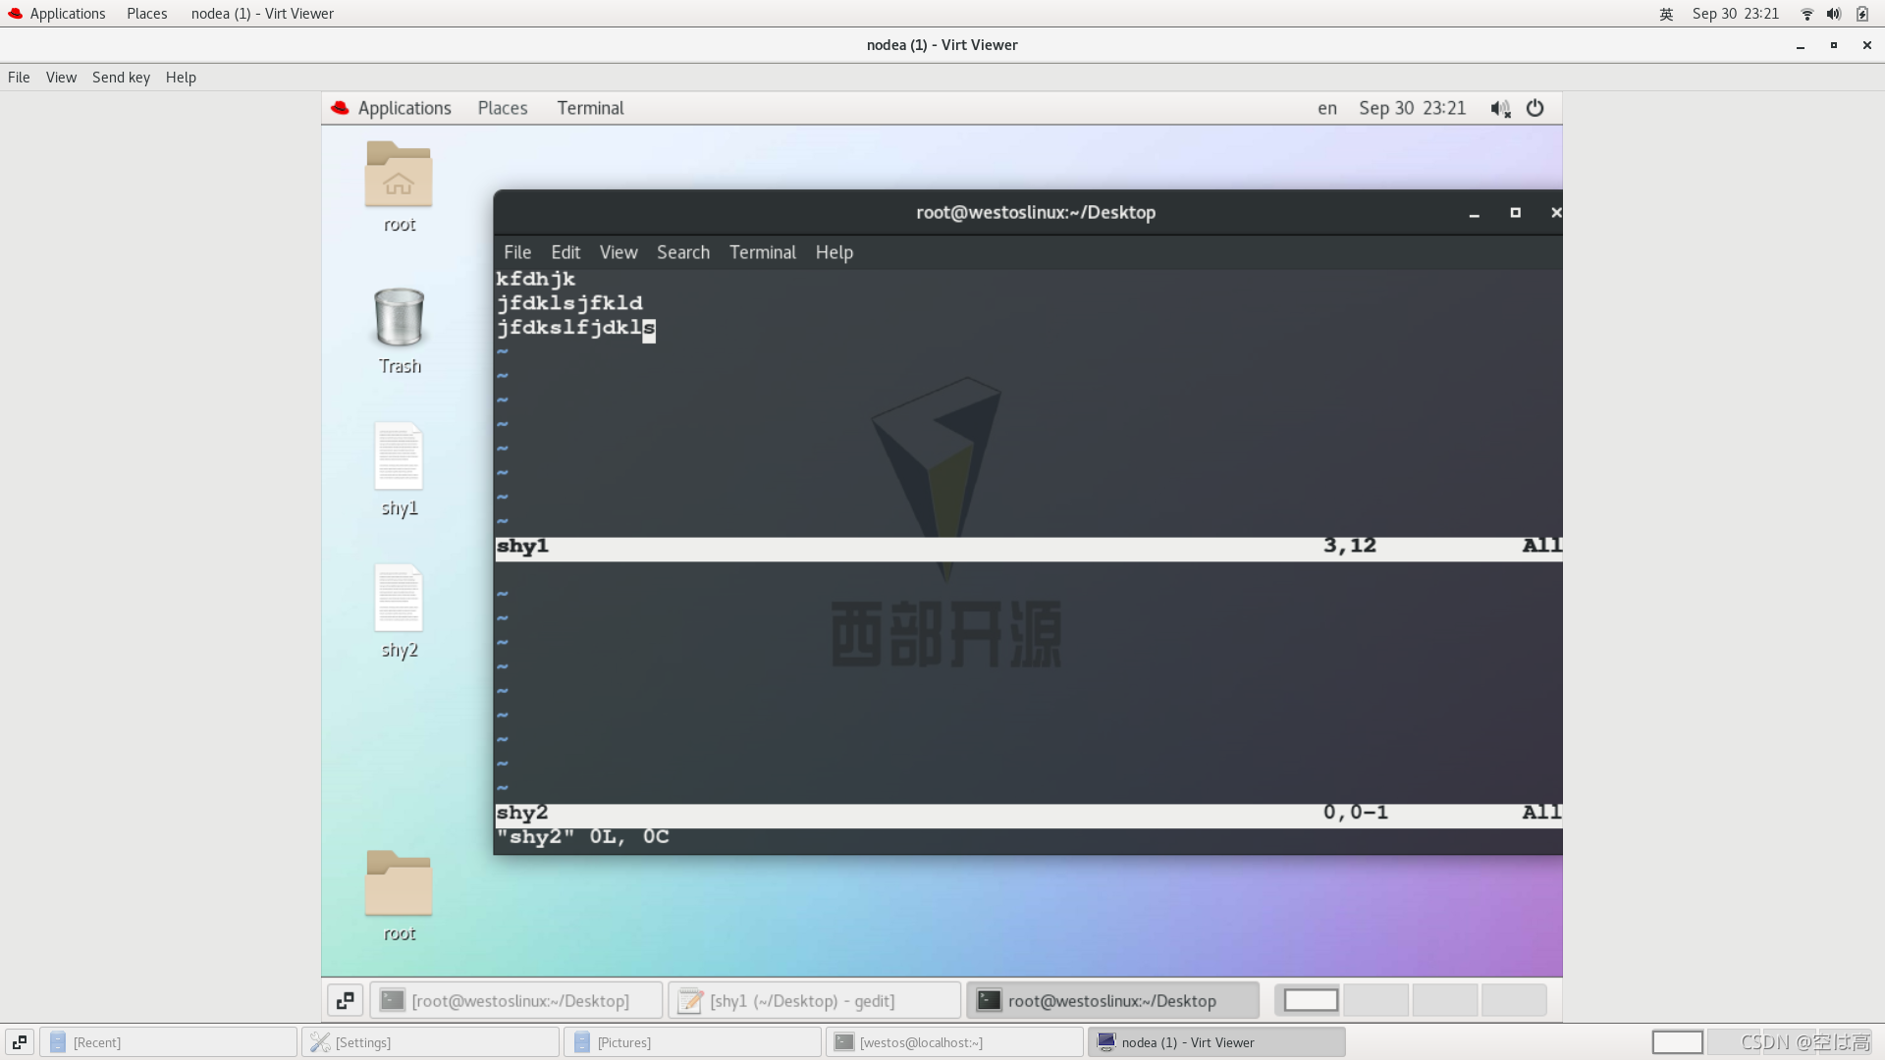
Task: Open guest Terminal app menu in top bar
Action: [x=590, y=108]
